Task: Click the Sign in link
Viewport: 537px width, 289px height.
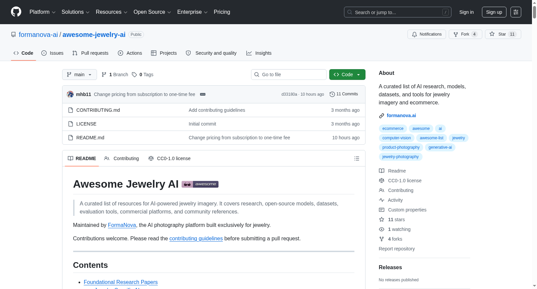Action: [x=467, y=12]
